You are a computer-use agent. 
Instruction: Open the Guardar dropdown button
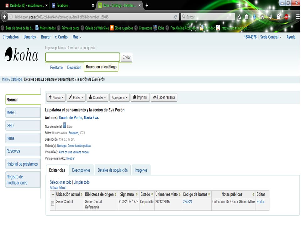click(x=98, y=97)
